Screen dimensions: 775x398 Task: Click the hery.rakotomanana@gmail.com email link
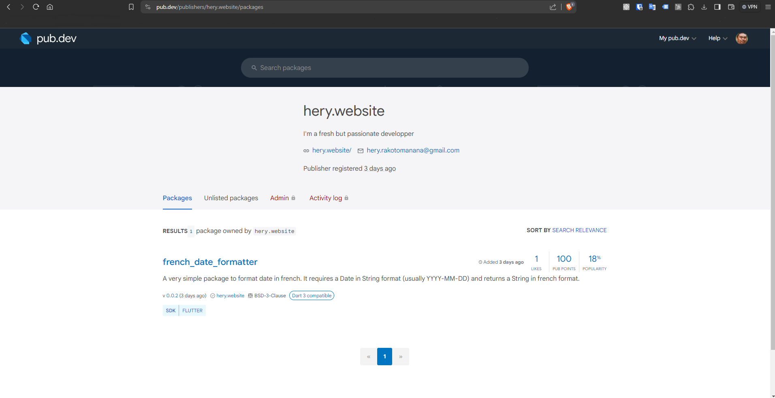point(413,150)
